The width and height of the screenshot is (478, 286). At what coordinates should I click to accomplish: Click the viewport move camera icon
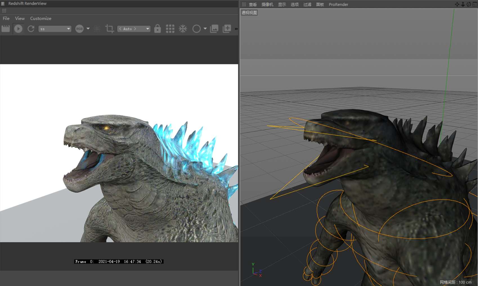[457, 4]
